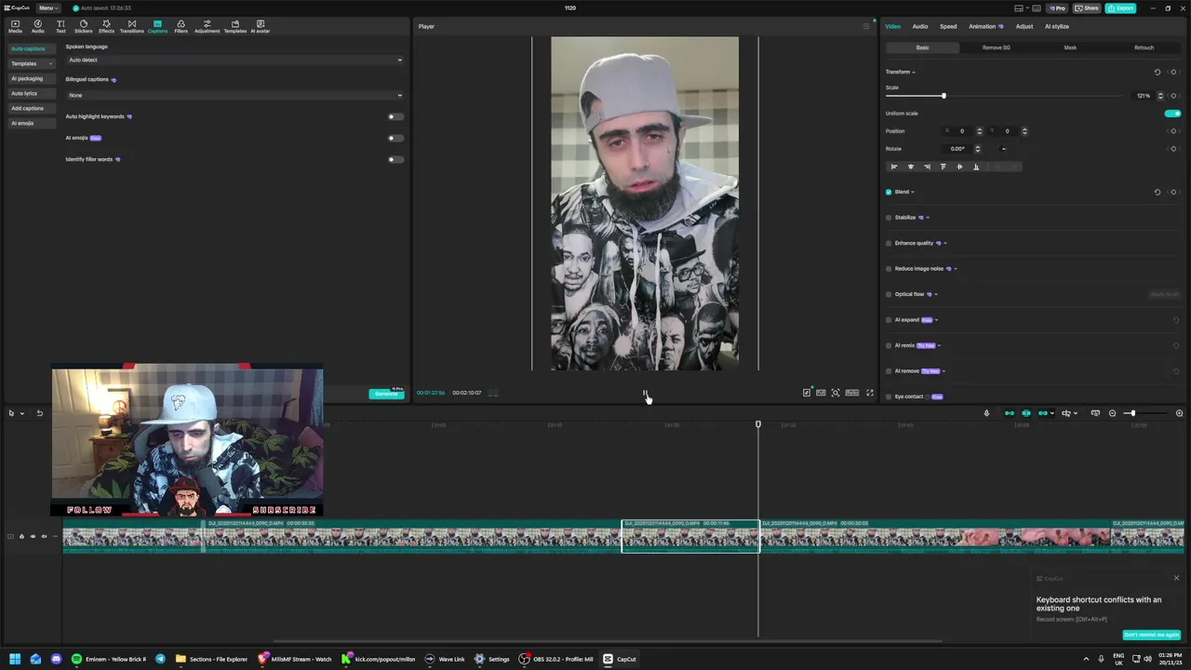Open the AI avatar panel
Image resolution: width=1191 pixels, height=670 pixels.
[x=260, y=26]
